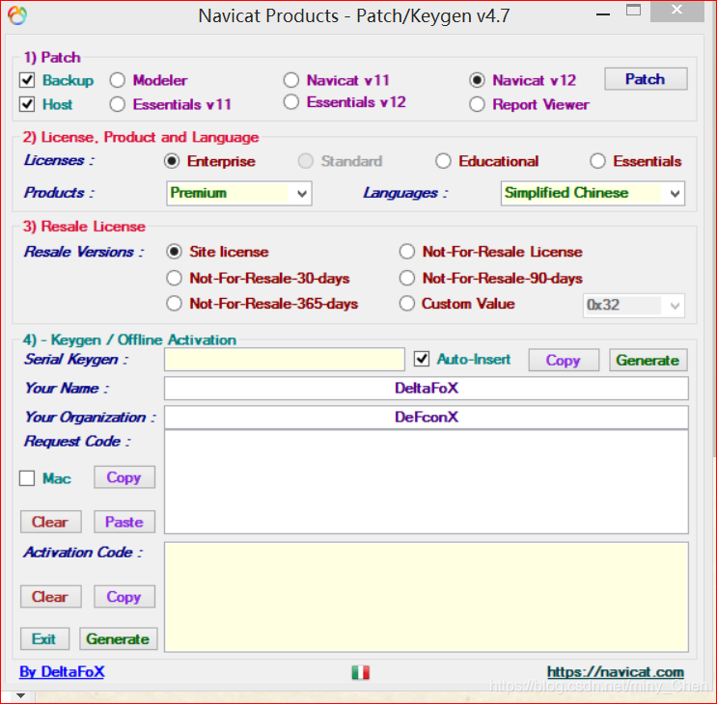Select Not-For-Resale License option
The height and width of the screenshot is (704, 717).
[x=407, y=252]
